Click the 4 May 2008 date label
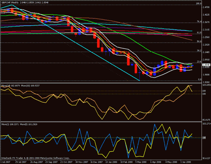Viewport: 211px width, 164px height. point(171,162)
